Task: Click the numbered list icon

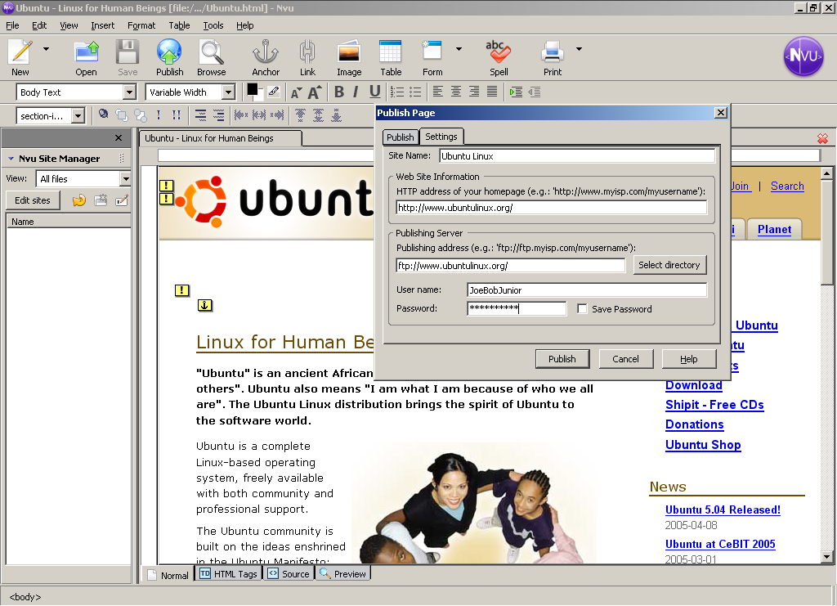Action: [396, 92]
